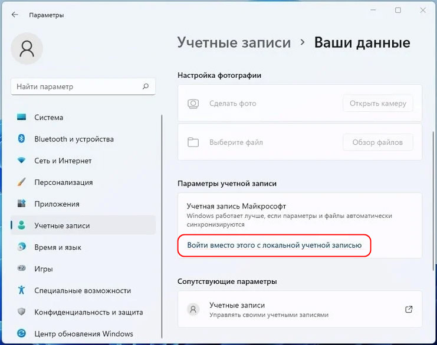This screenshot has height=345, width=437.
Task: Click the Персонализация brush icon
Action: pos(21,183)
